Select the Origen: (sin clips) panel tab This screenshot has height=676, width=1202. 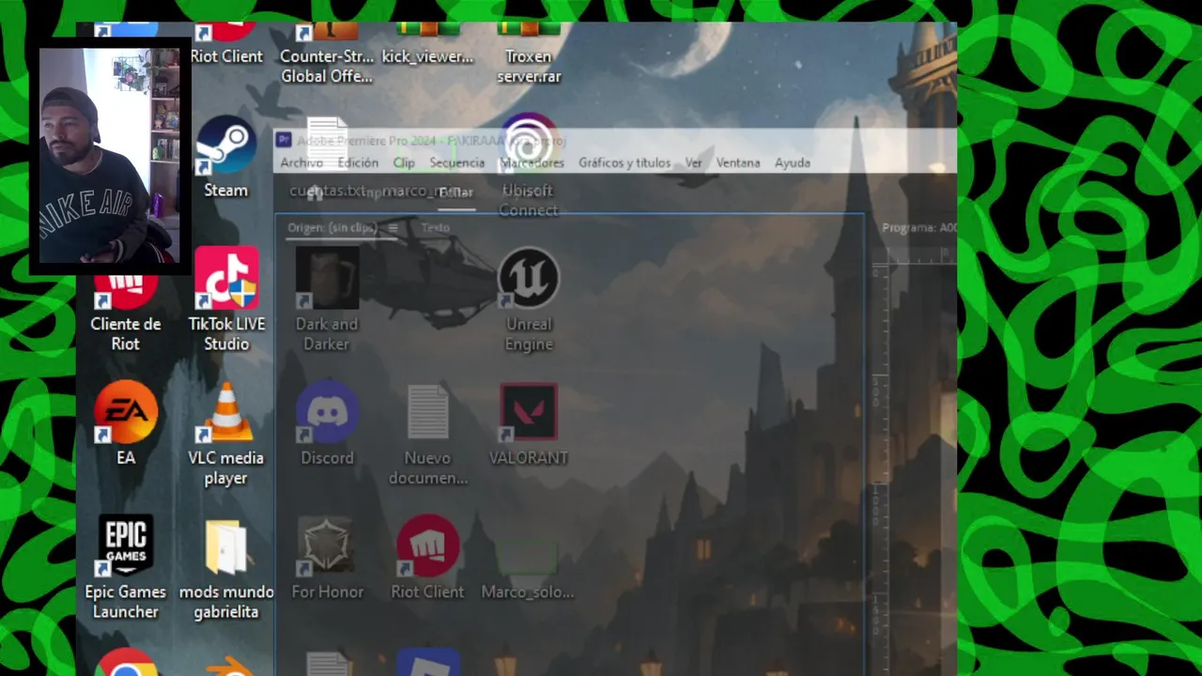[x=332, y=227]
